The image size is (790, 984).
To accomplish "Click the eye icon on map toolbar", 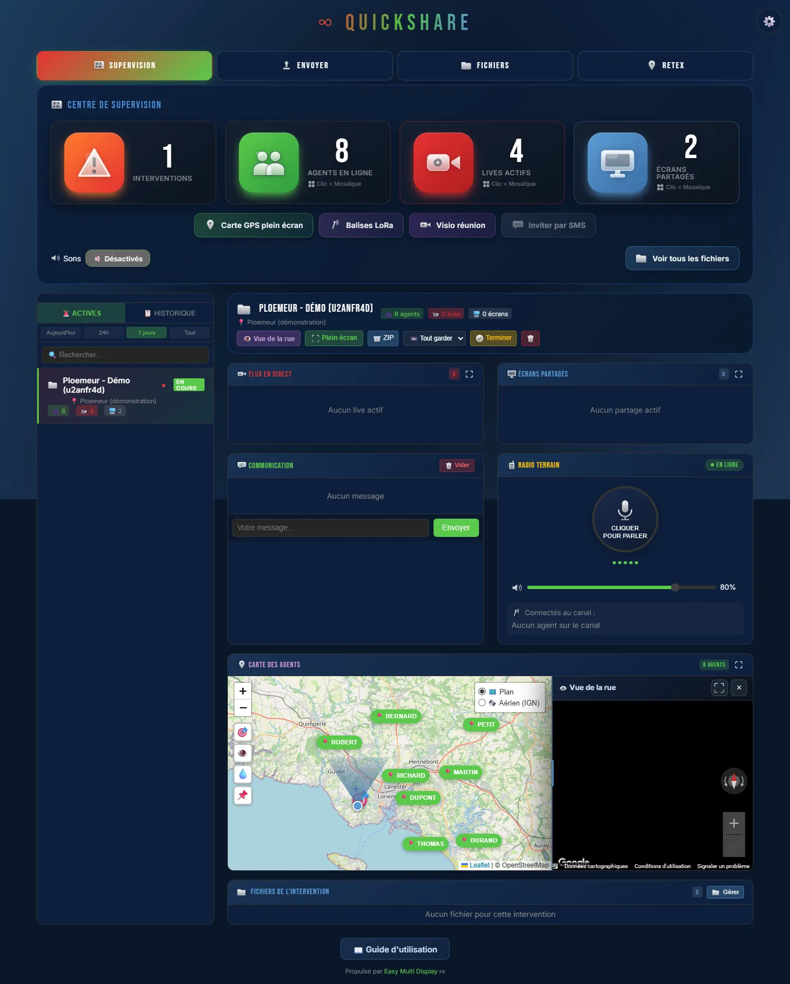I will coord(243,753).
